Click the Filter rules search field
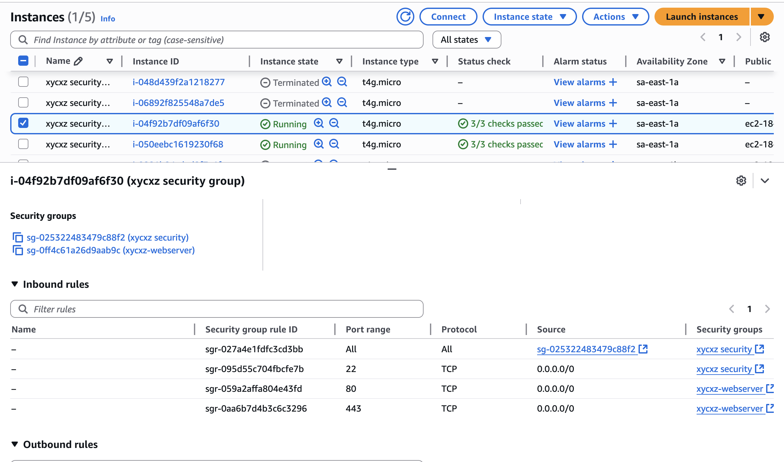Image resolution: width=784 pixels, height=462 pixels. (x=217, y=309)
